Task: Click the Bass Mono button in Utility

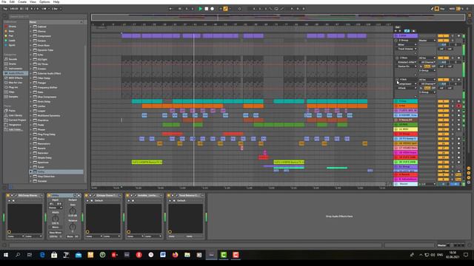Action: [56, 233]
